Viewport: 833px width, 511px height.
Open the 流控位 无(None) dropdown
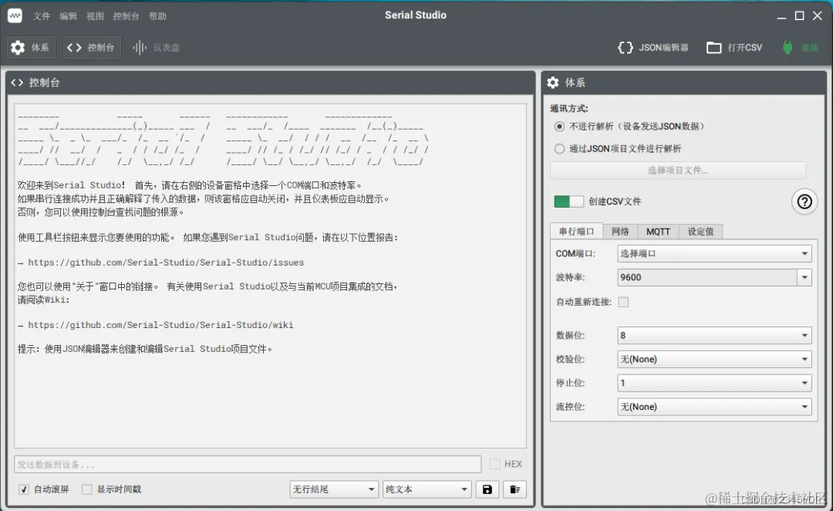714,407
